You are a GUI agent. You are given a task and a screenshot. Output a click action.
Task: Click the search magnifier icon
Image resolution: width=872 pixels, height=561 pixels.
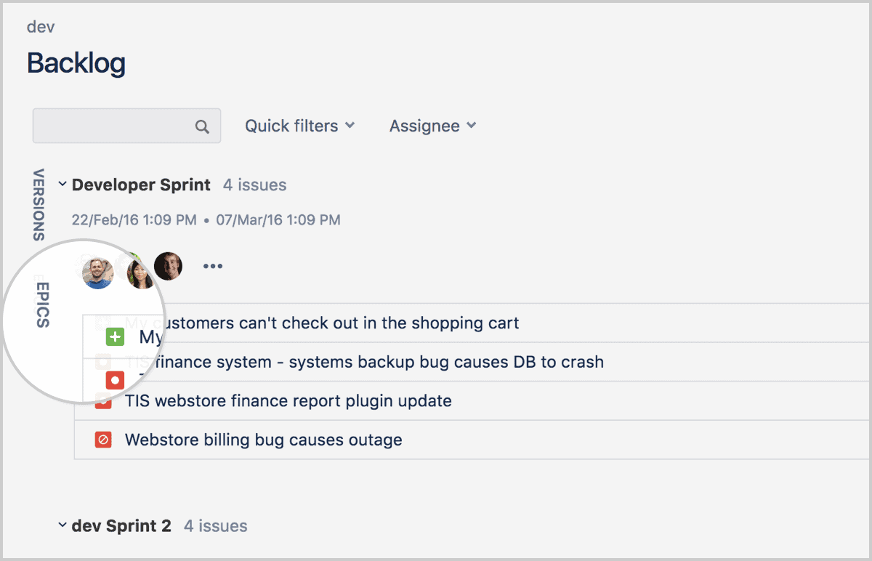[202, 126]
